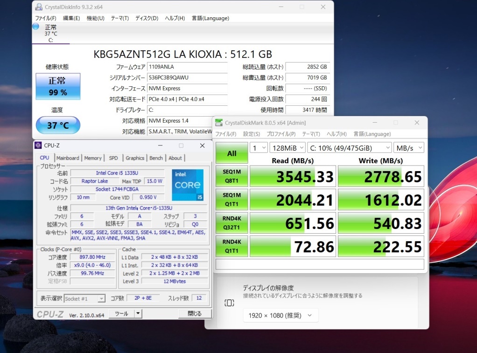The image size is (477, 353).
Task: Start all benchmarks with the All button
Action: [232, 153]
